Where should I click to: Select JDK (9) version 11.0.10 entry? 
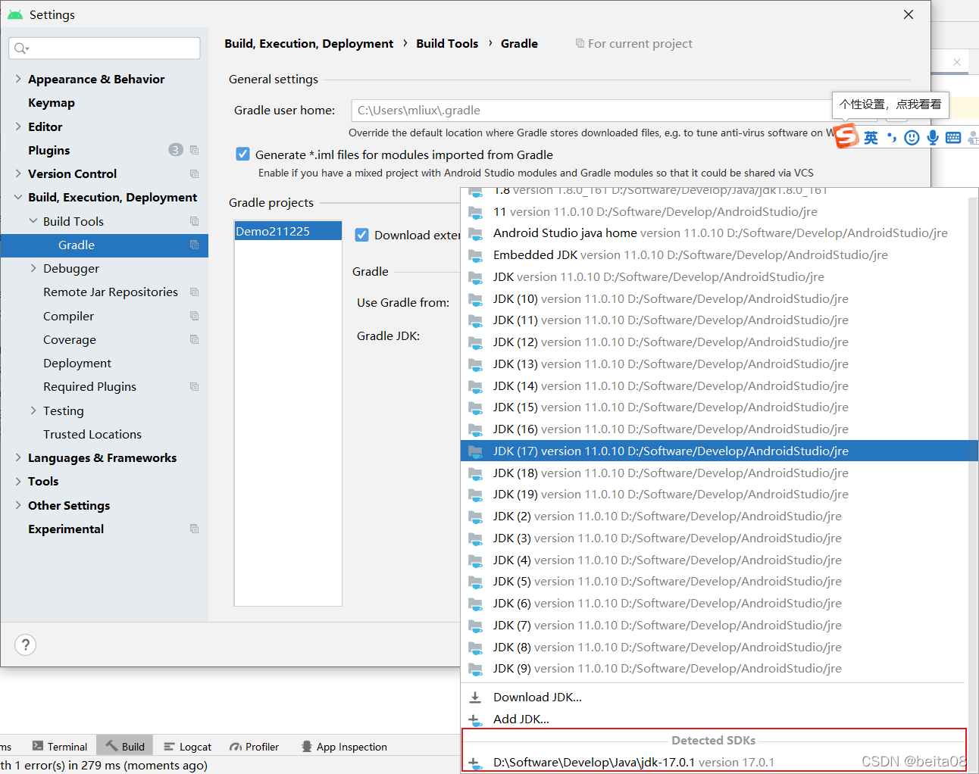714,669
